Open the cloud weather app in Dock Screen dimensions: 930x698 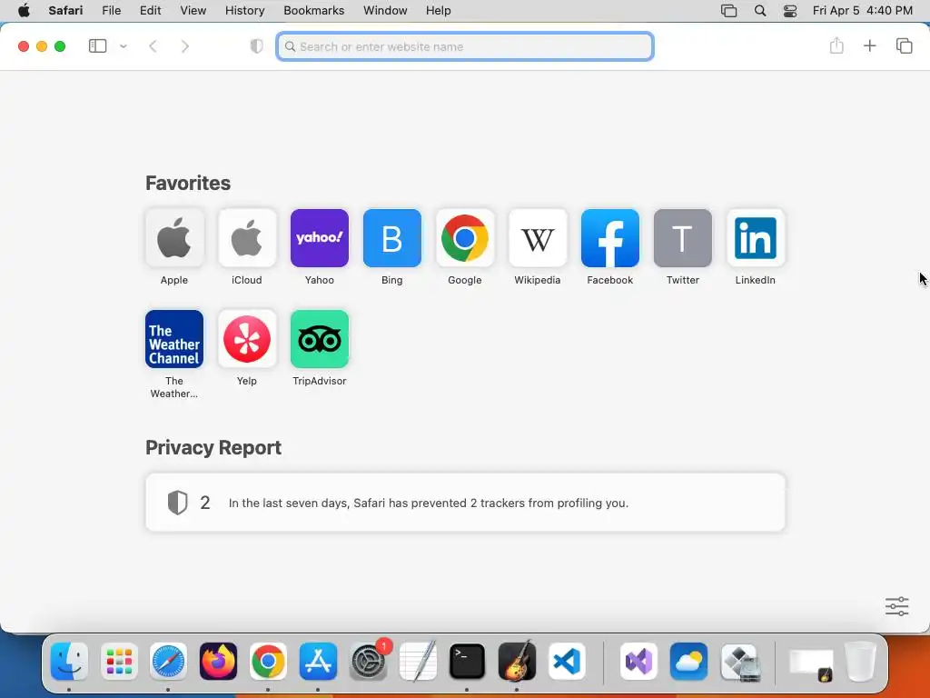click(x=688, y=661)
